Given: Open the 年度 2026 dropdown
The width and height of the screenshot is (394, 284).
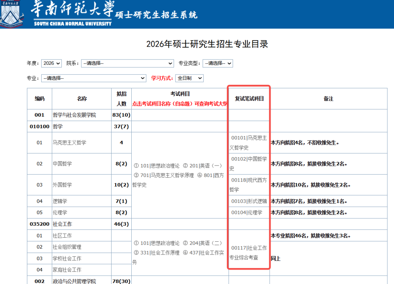Looking at the screenshot, I should point(51,63).
